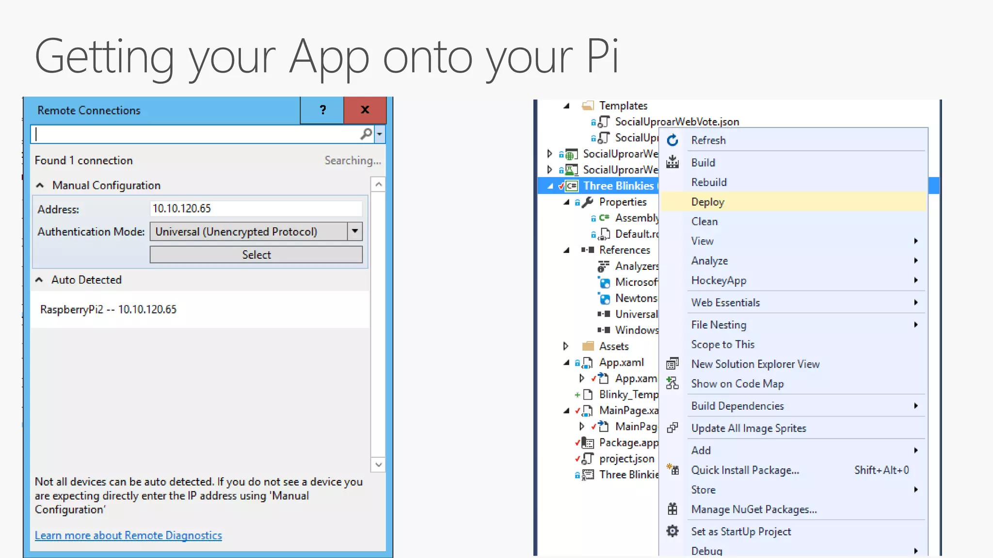Click the search magnifier icon in Remote Connections
The height and width of the screenshot is (558, 993).
(366, 134)
